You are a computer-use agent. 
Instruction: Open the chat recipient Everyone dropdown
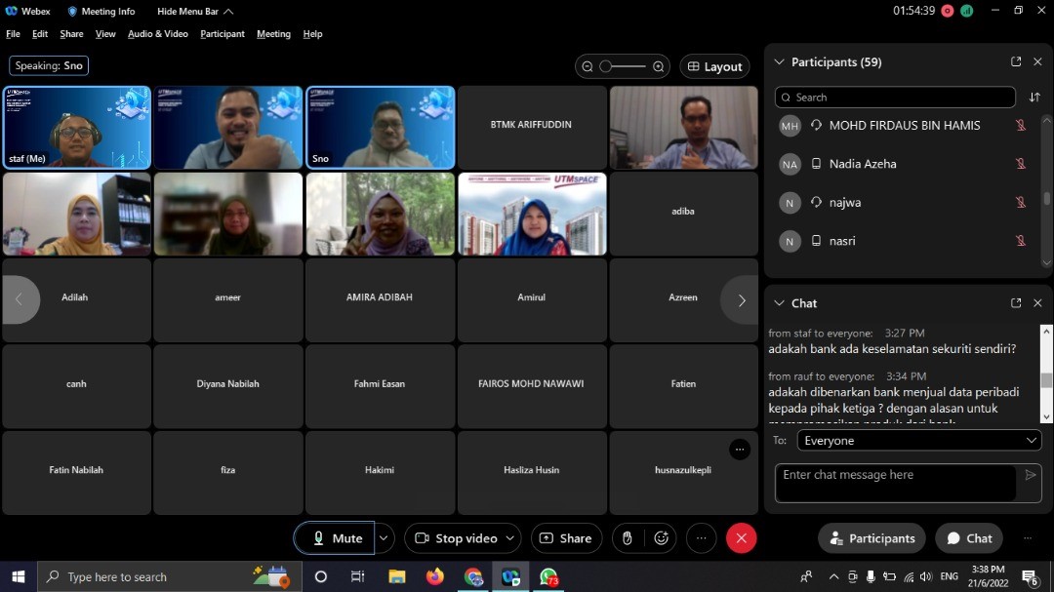919,441
